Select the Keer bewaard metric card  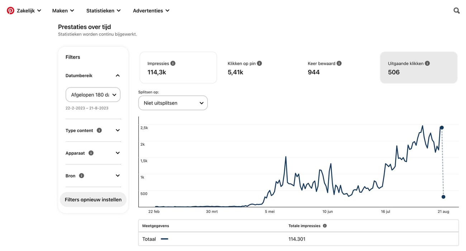(x=339, y=68)
